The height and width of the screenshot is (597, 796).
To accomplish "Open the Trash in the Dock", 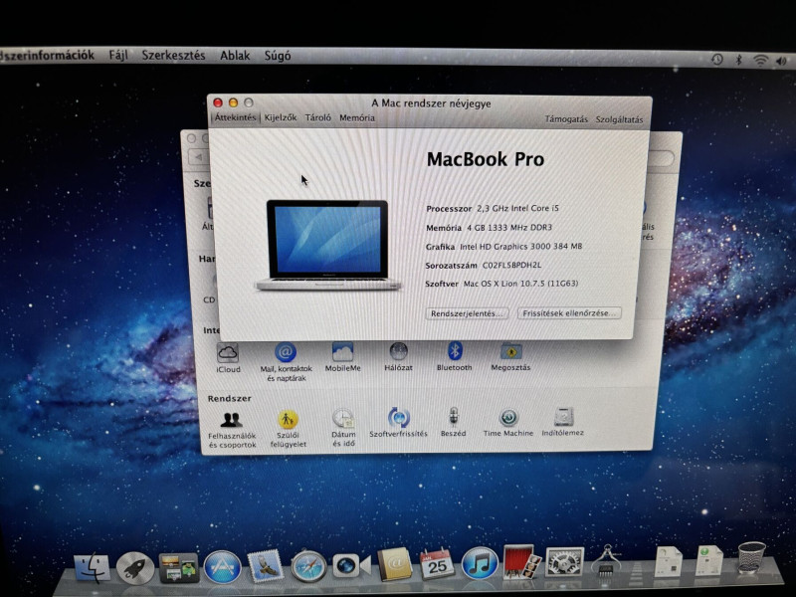I will click(751, 557).
